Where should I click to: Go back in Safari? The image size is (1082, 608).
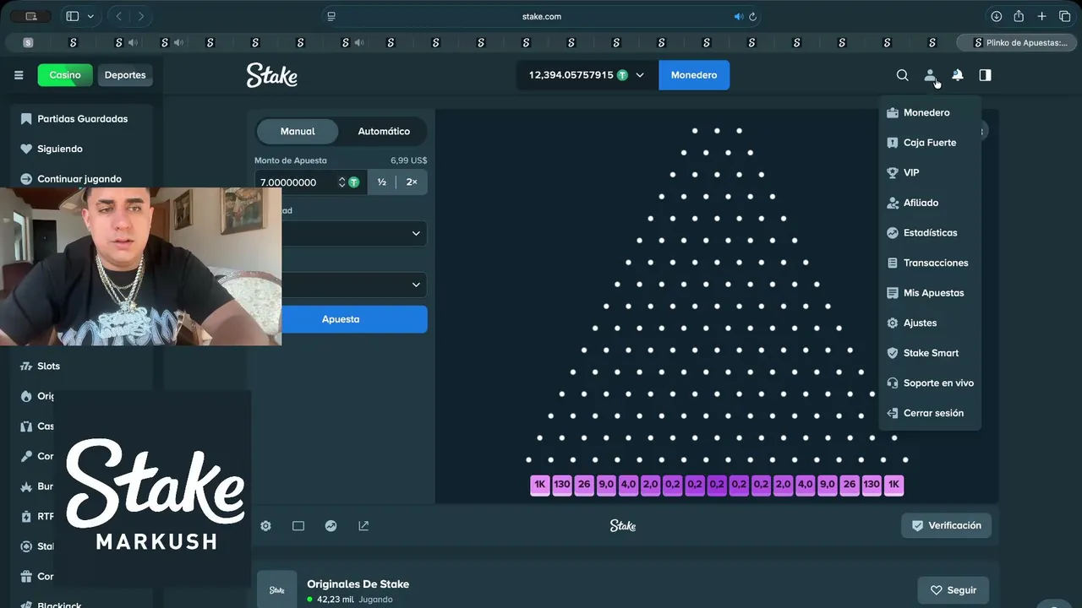[x=119, y=16]
